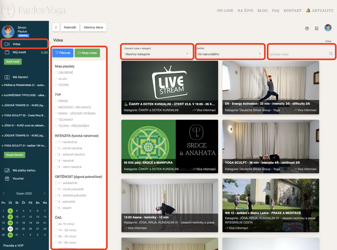
Task: Check 5 - velmi náročné intensity
Action: tap(56, 167)
